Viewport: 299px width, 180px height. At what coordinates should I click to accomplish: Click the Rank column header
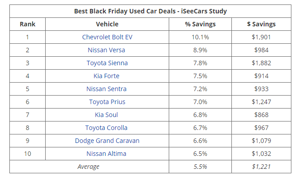(x=27, y=24)
